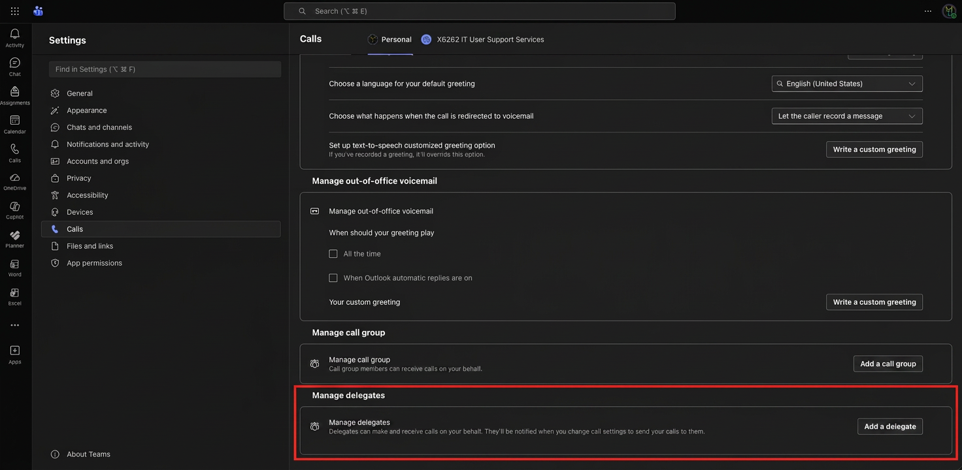Switch to X6262 IT User Support Services tab

pos(482,39)
